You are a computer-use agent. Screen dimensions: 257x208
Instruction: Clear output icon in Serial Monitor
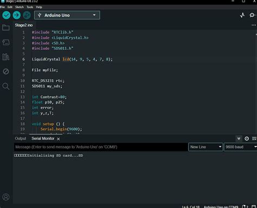tap(254, 139)
